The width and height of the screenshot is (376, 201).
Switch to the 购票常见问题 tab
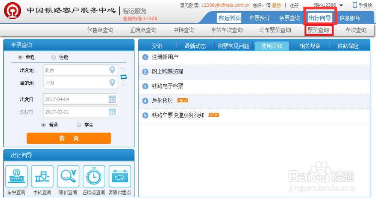click(233, 46)
